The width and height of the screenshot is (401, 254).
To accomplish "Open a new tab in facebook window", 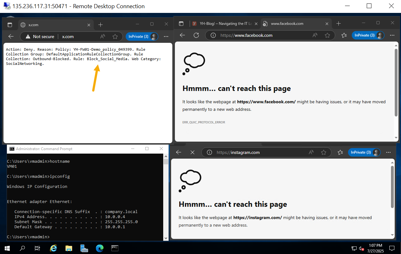I will 338,24.
